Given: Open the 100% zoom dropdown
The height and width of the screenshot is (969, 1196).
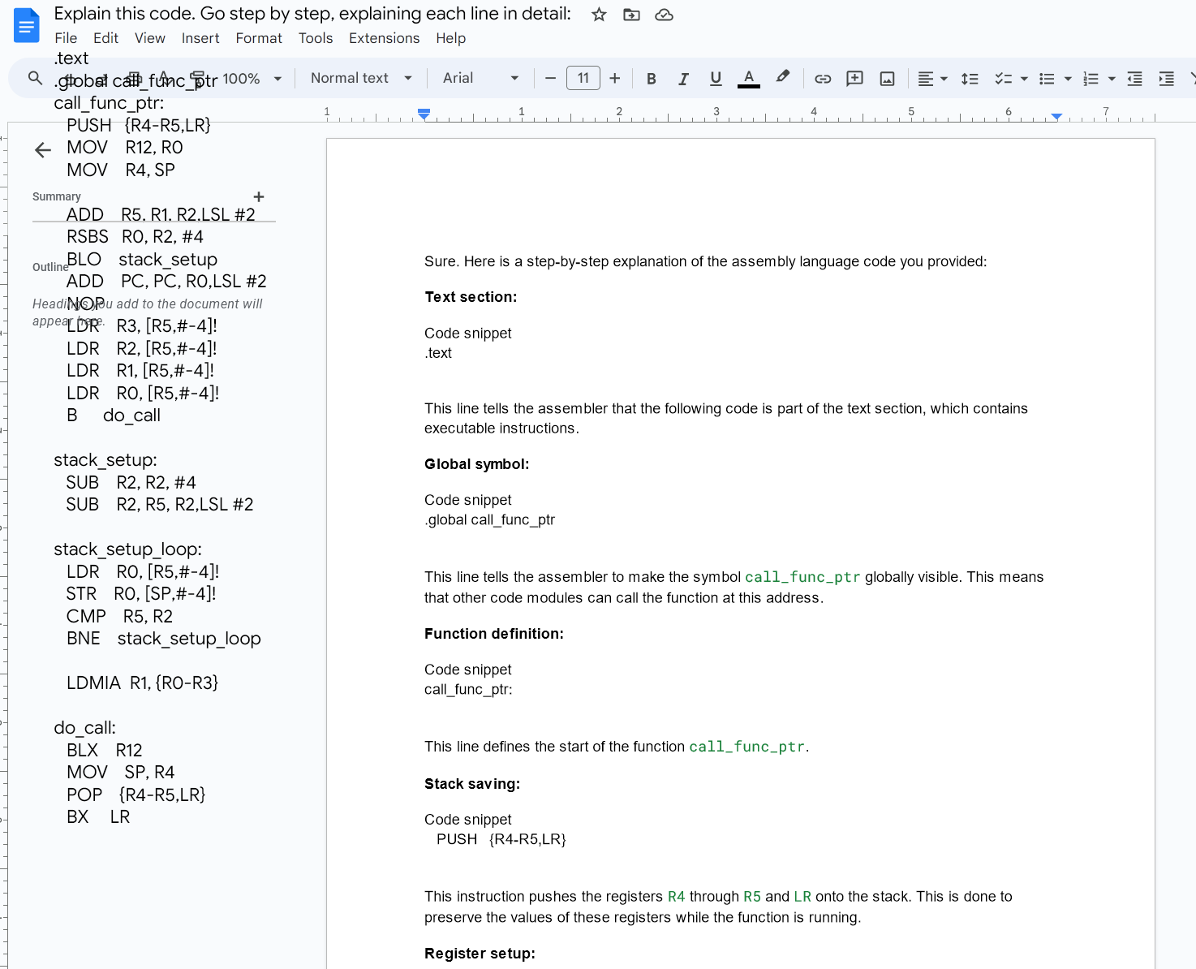Looking at the screenshot, I should 252,78.
